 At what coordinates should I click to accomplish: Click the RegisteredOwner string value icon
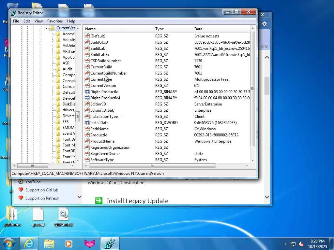[x=87, y=153]
